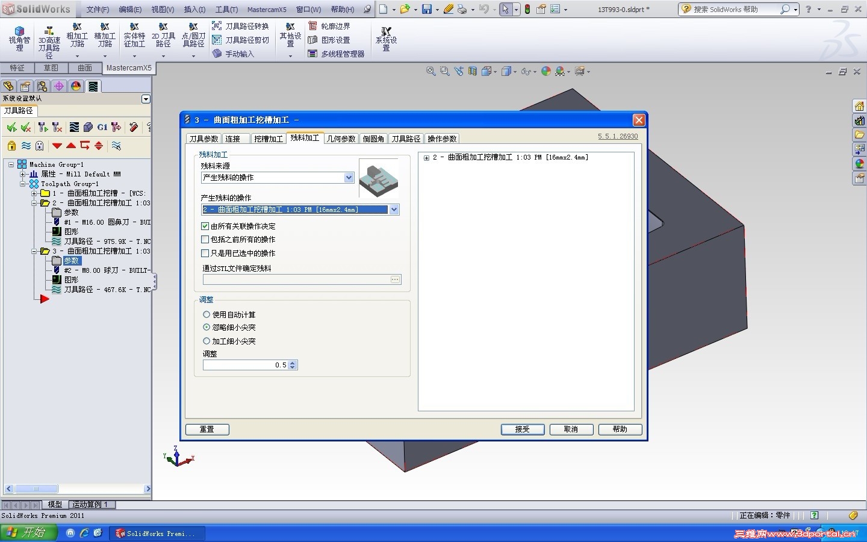Select the 忽略细小尖突 radio option
867x542 pixels.
pyautogui.click(x=207, y=327)
